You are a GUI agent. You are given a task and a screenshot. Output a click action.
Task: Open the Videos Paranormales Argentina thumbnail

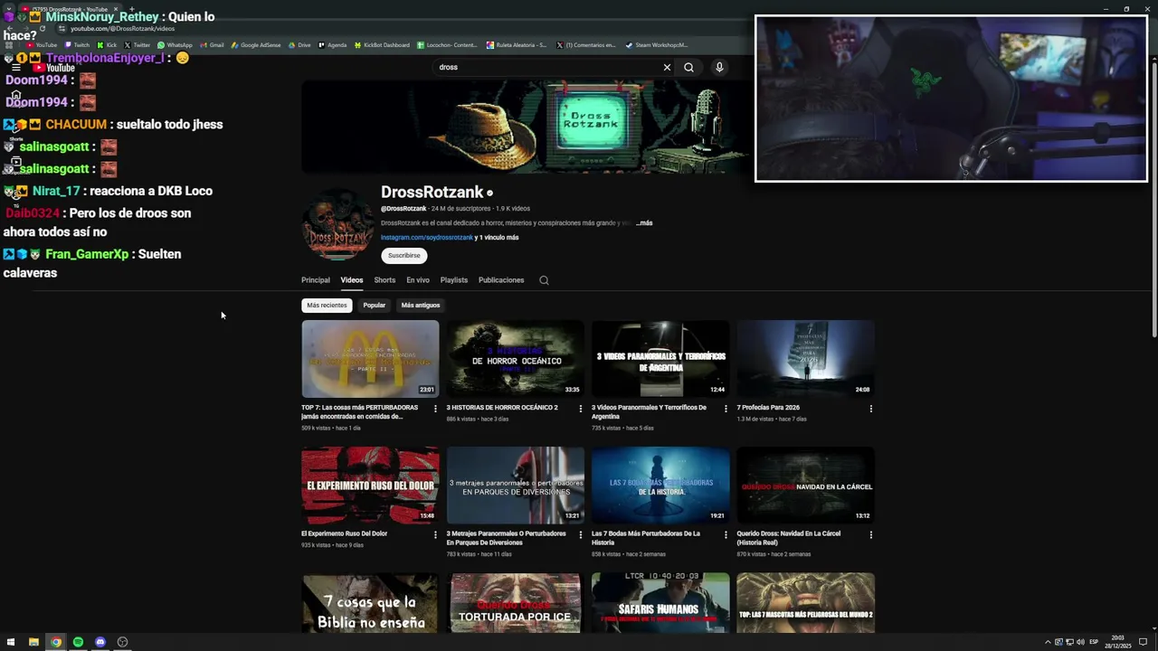click(660, 359)
